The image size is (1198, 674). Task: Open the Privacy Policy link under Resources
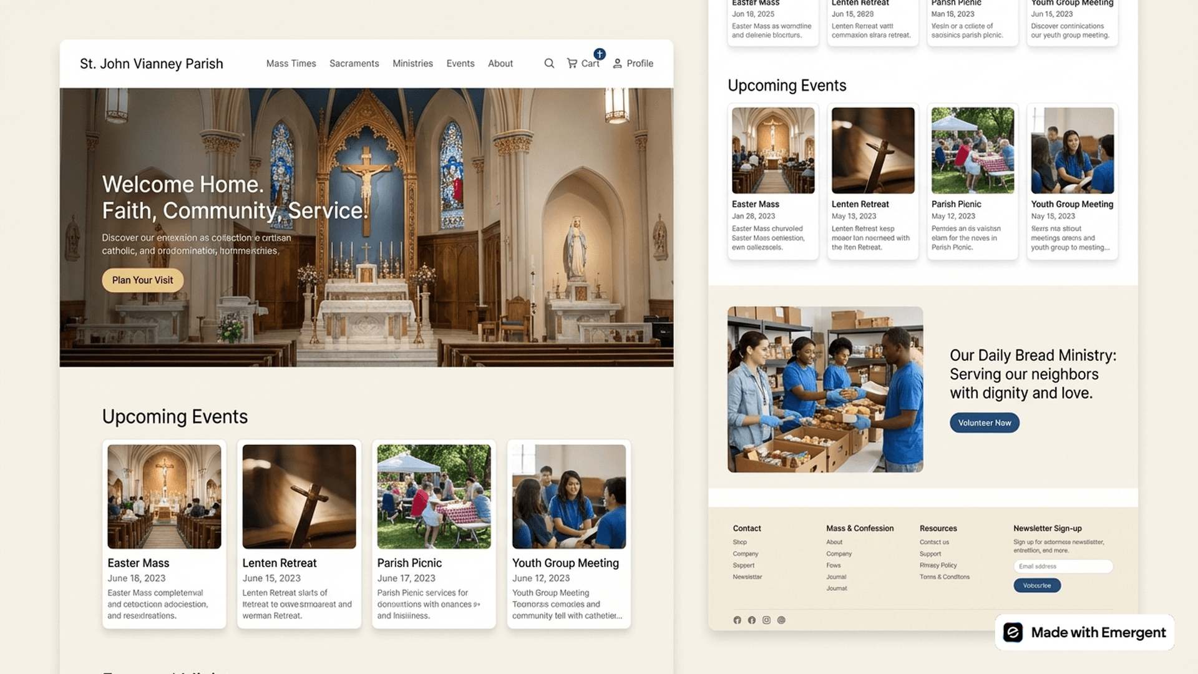[938, 565]
